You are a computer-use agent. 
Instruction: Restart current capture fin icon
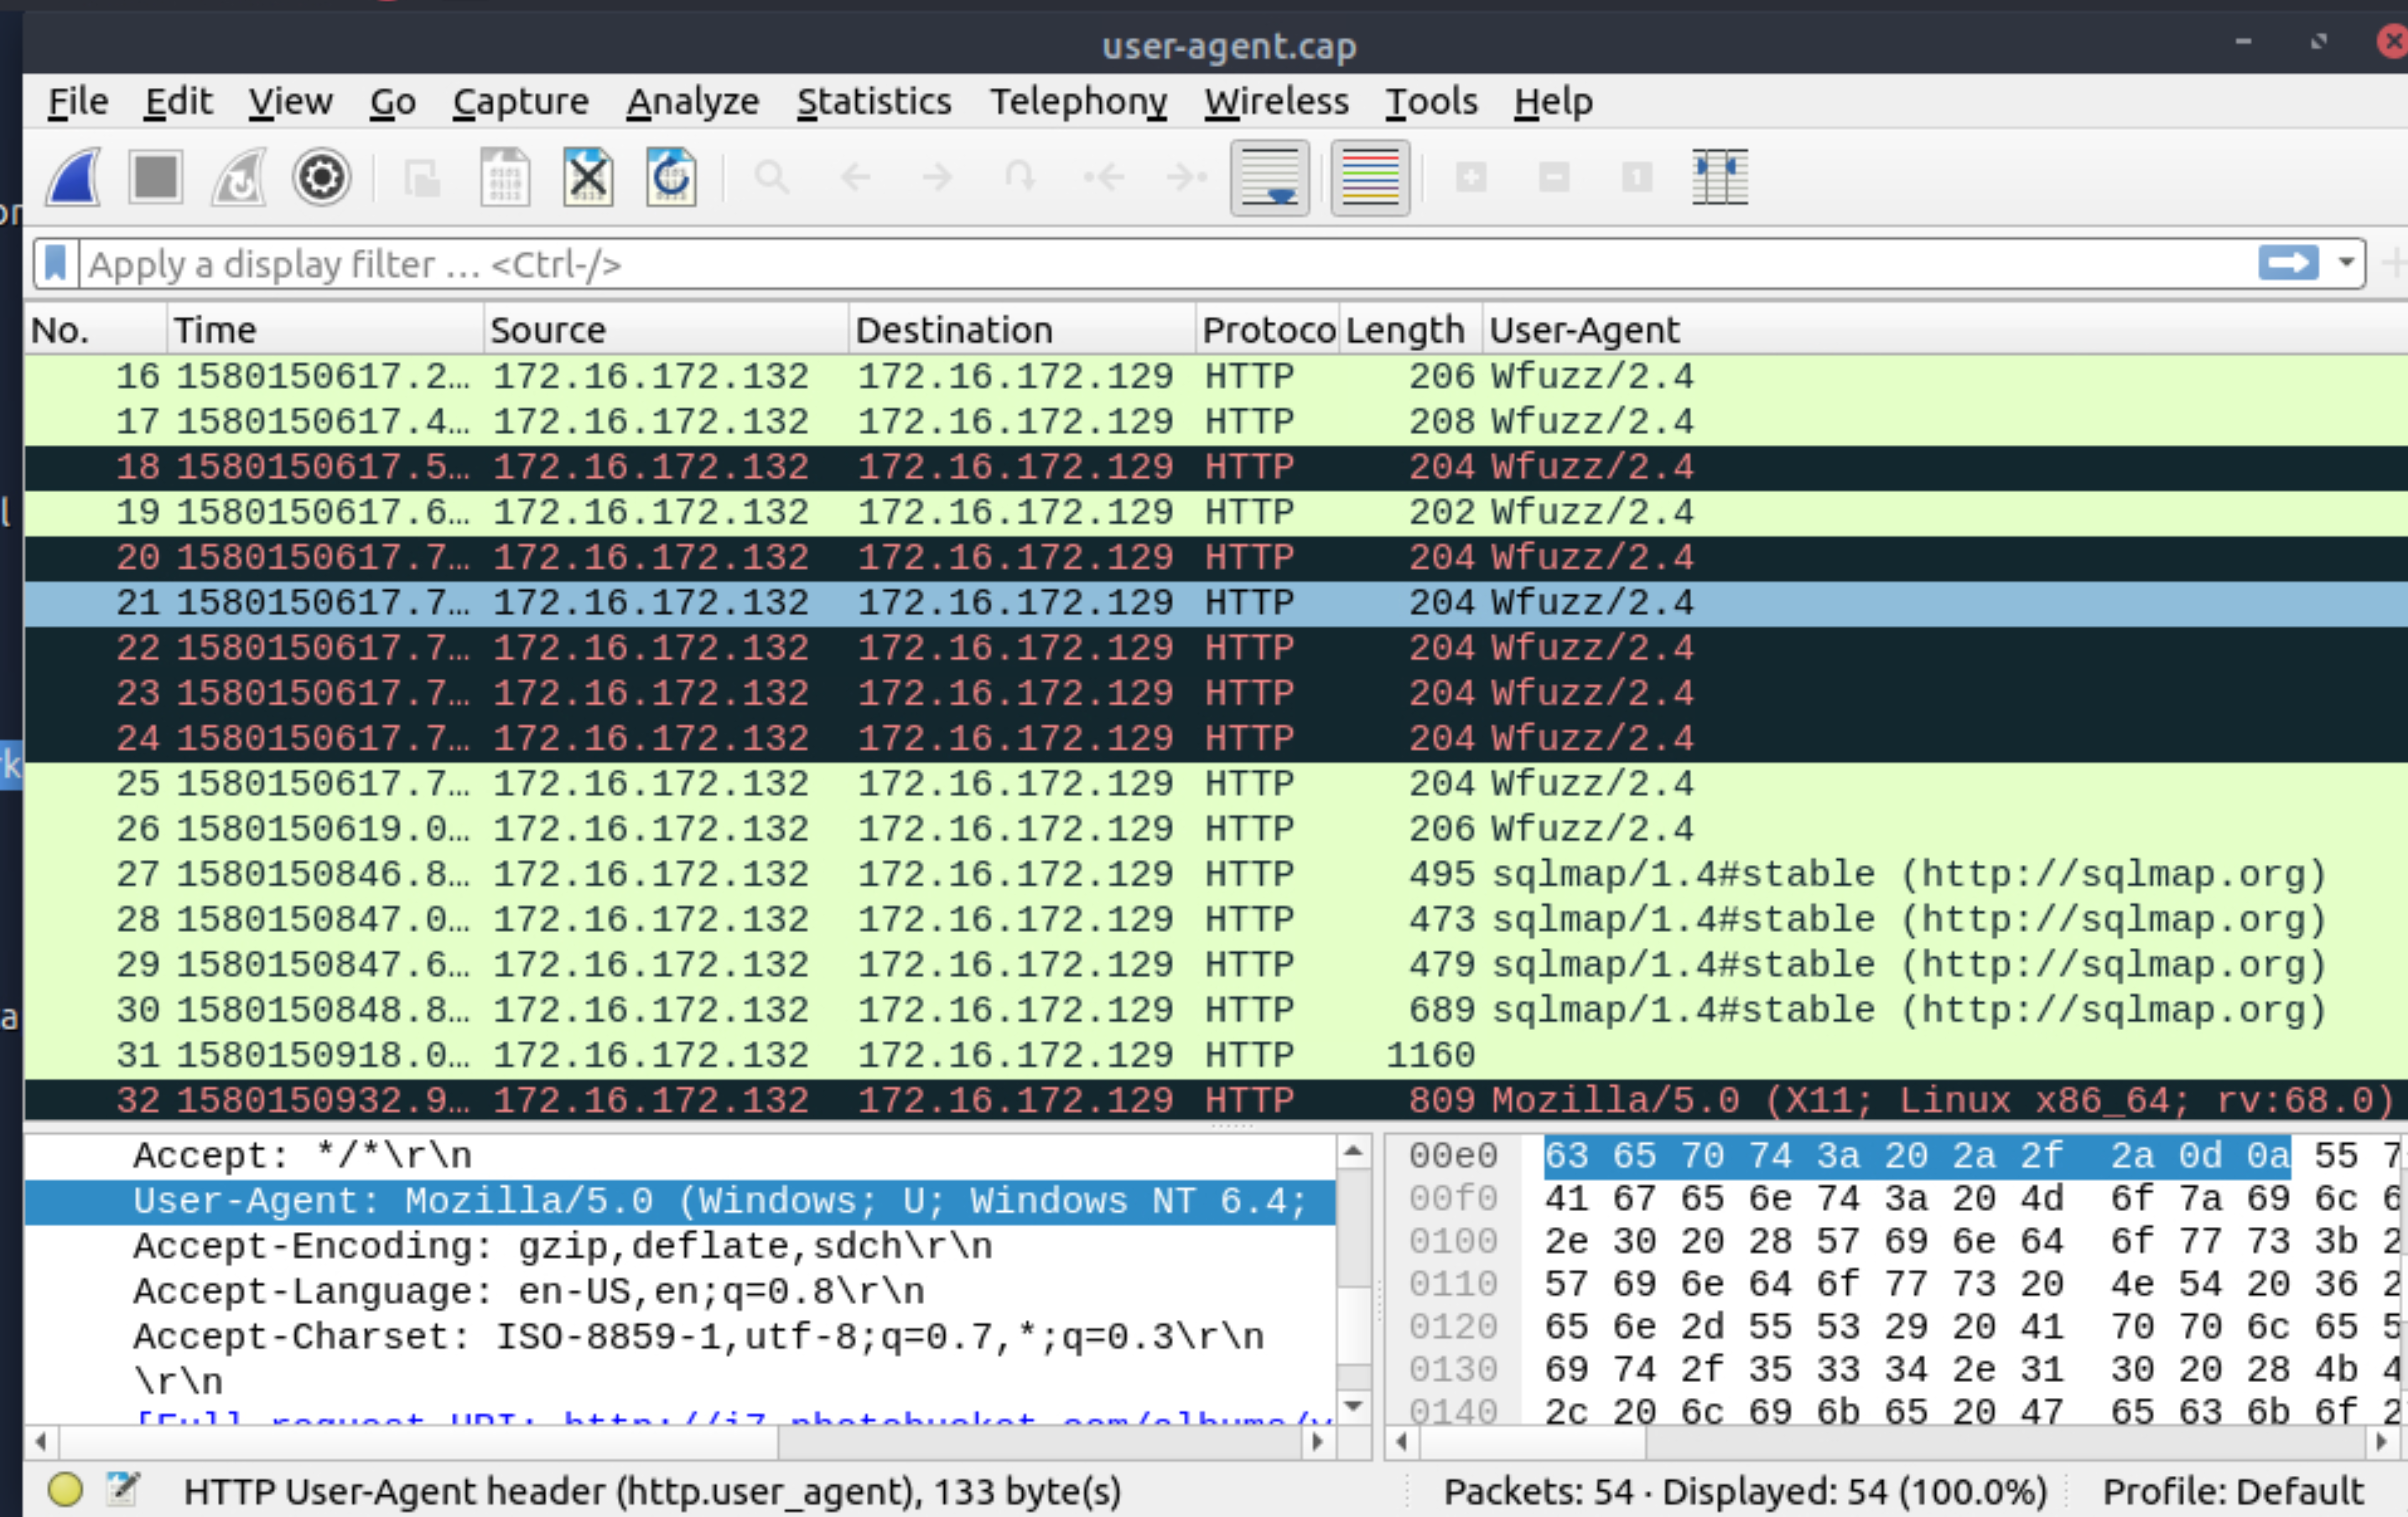click(x=239, y=178)
